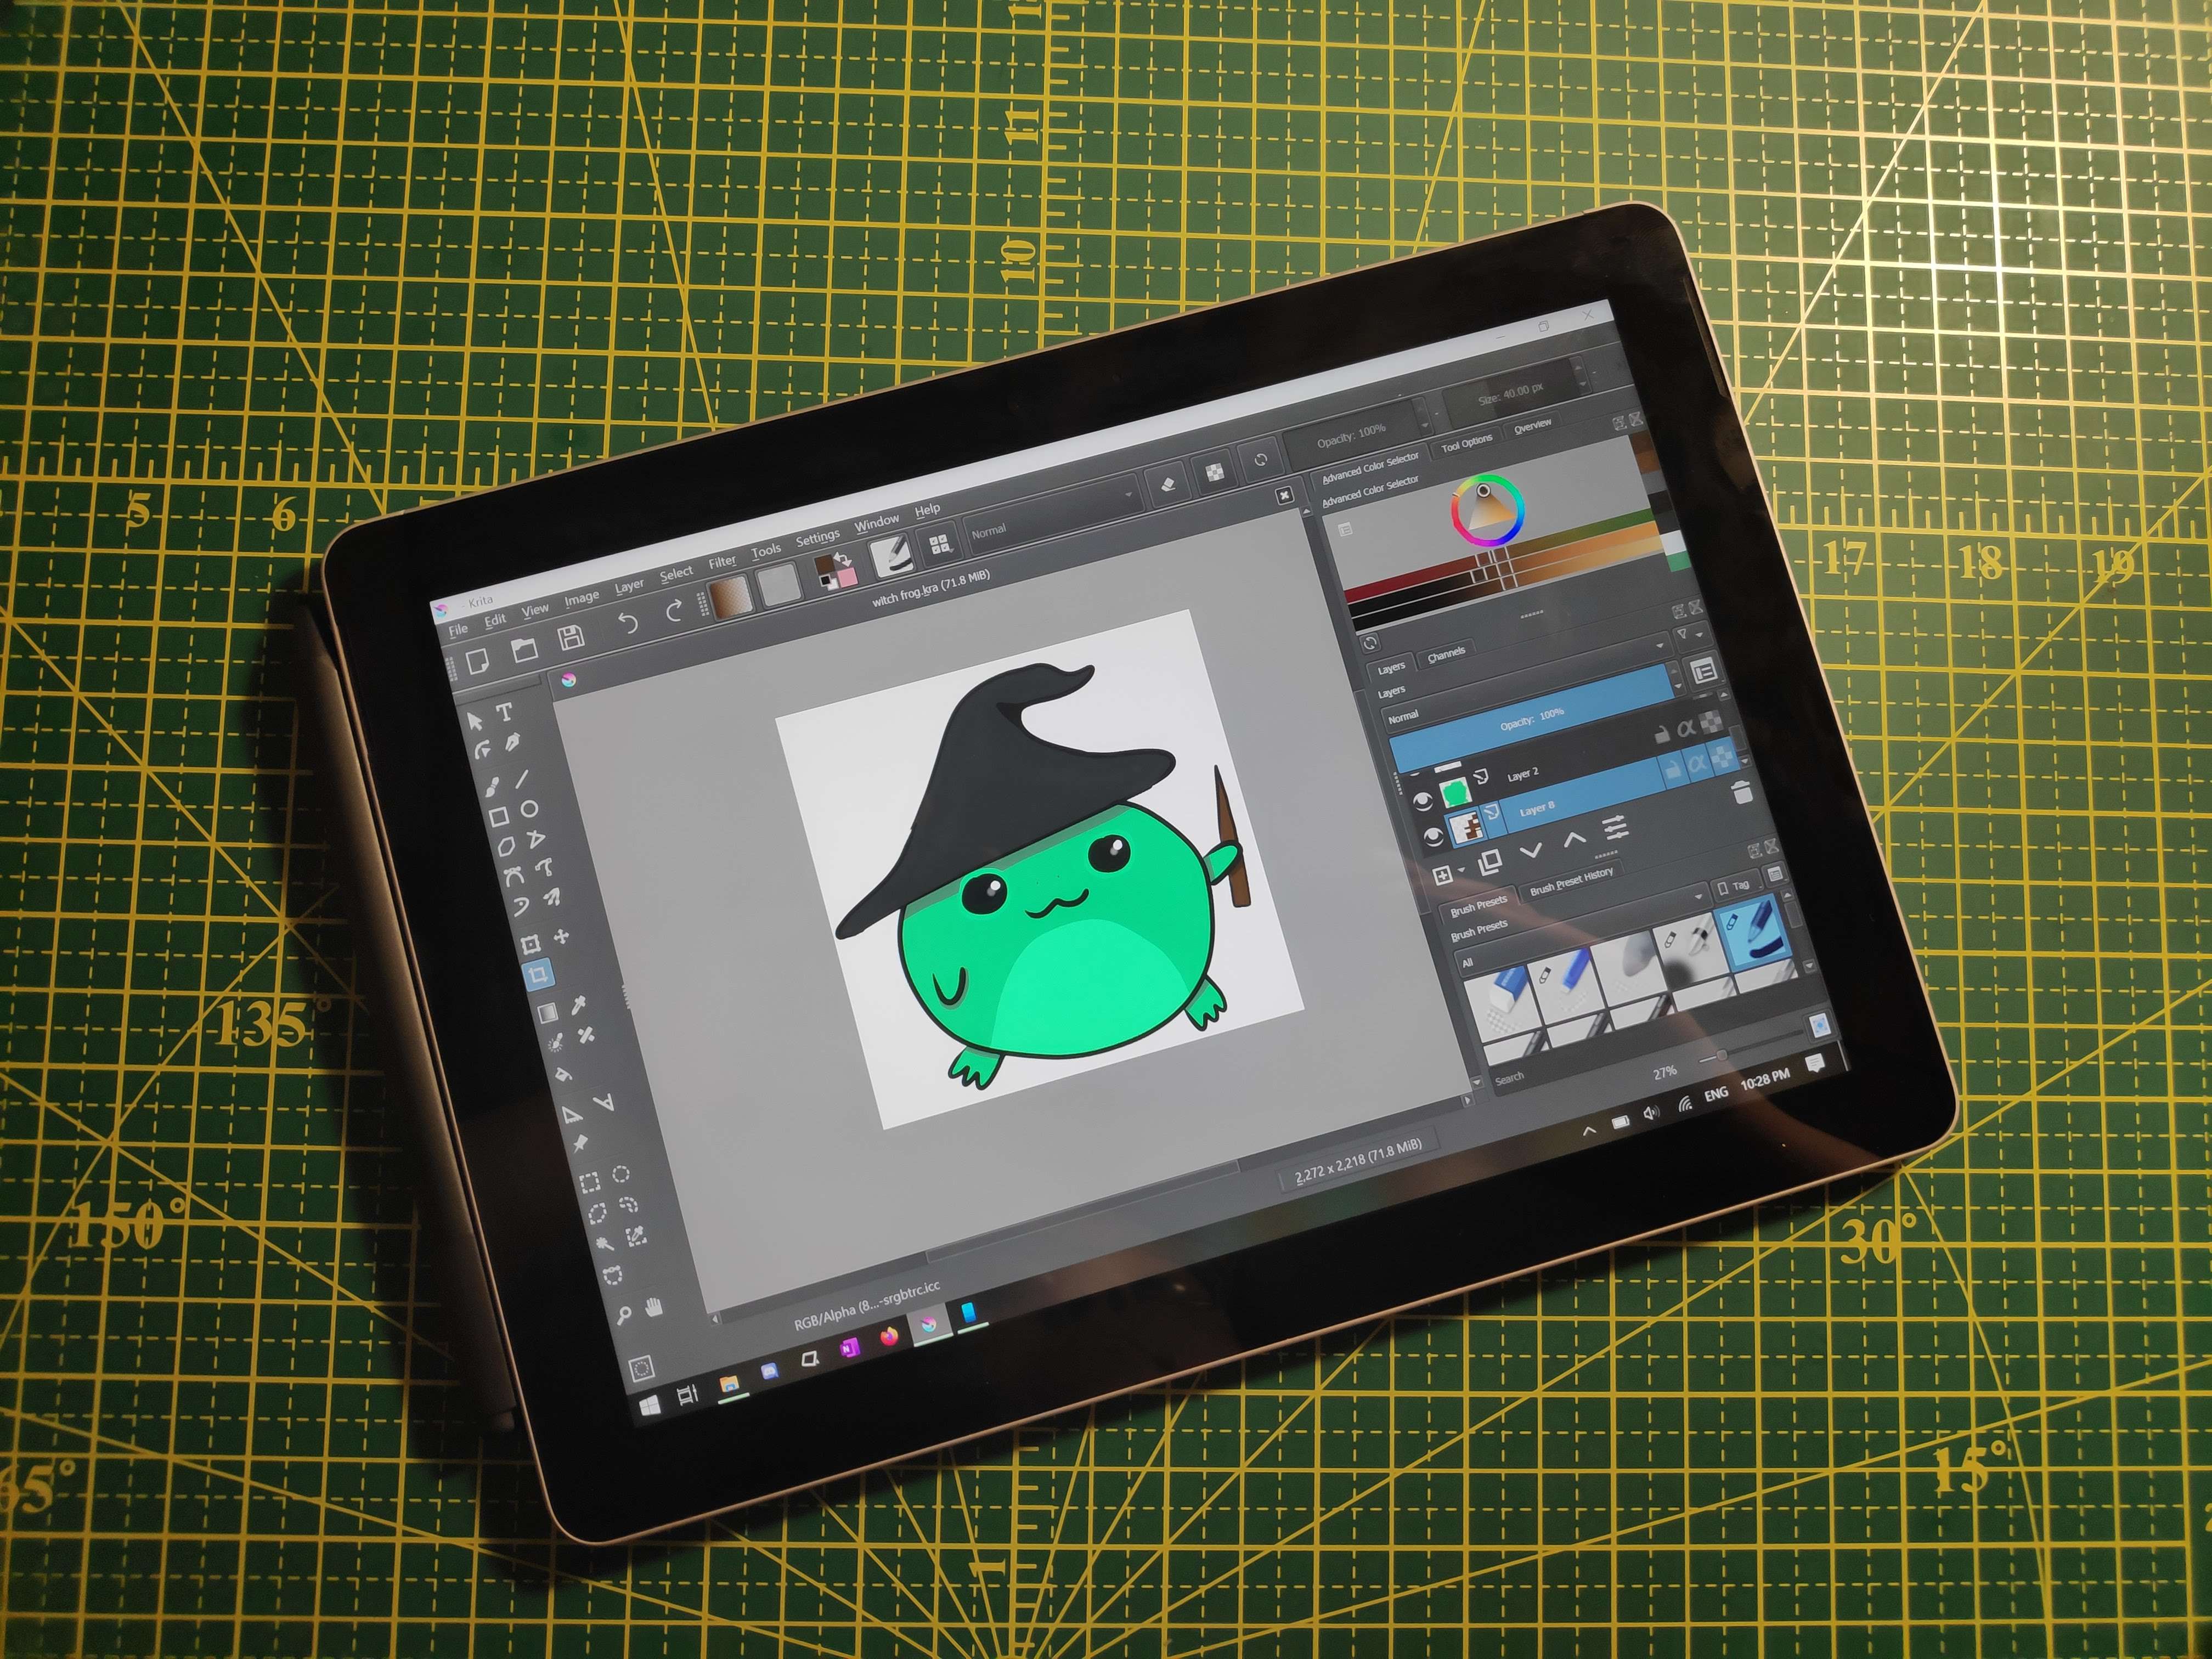Select the Line tool

click(522, 778)
